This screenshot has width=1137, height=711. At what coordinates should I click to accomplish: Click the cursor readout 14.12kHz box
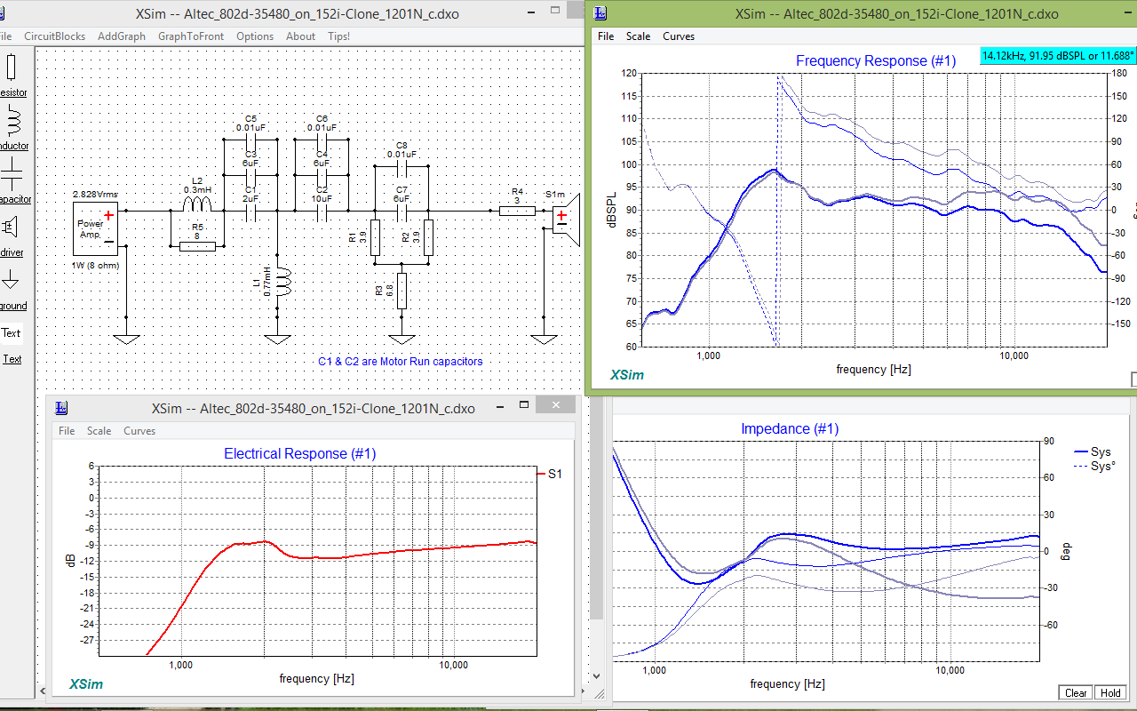[x=1058, y=55]
